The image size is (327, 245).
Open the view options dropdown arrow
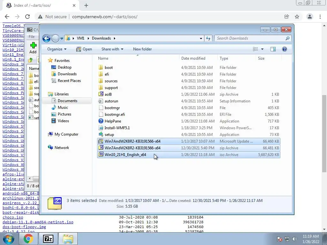pos(262,49)
